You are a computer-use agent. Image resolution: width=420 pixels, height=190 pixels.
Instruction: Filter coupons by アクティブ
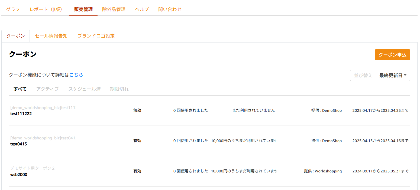pyautogui.click(x=47, y=89)
